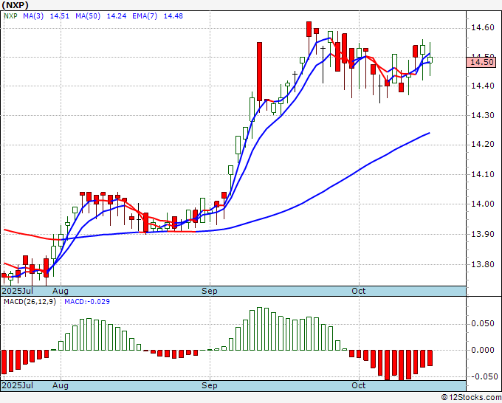Click the 13.90 price axis label
Screen dimensions: 502x403
[483, 234]
